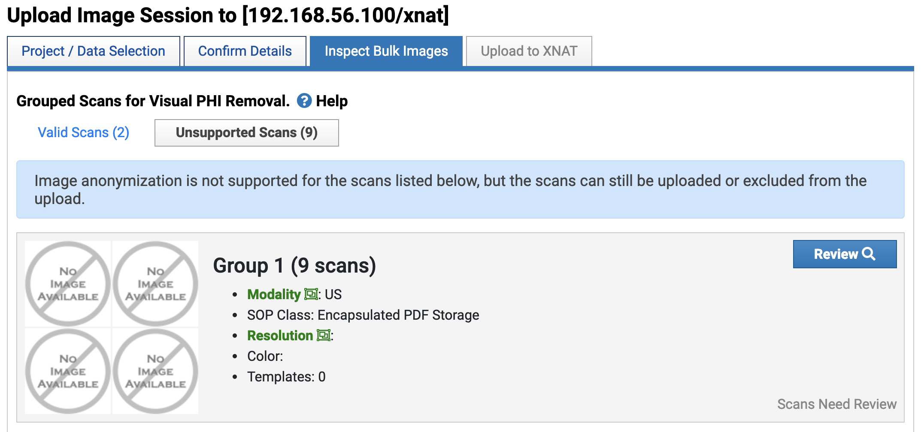This screenshot has height=432, width=921.
Task: Select the Inspect Bulk Images tab
Action: tap(386, 51)
